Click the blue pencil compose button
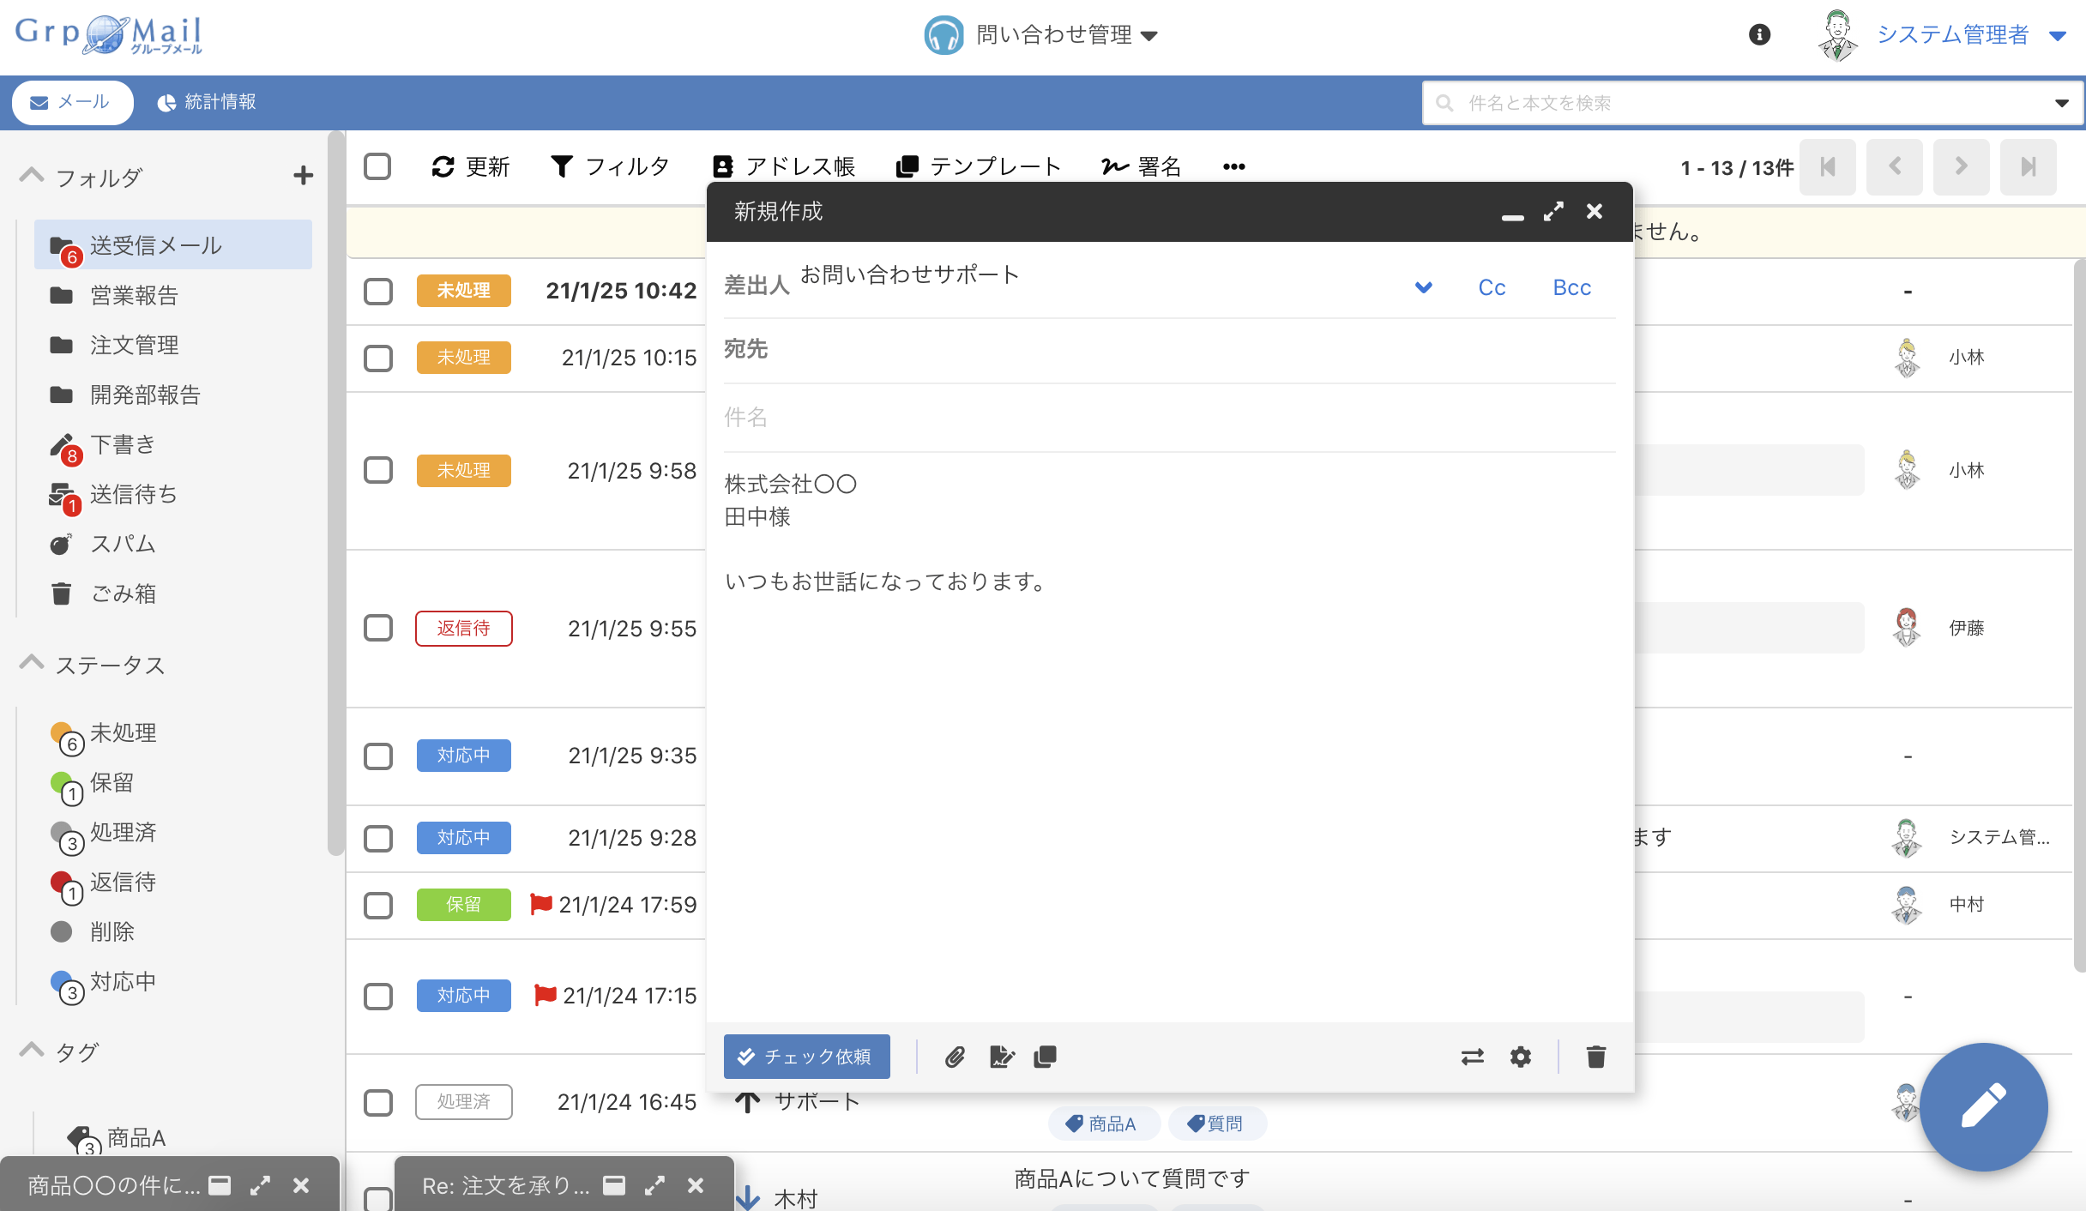 pyautogui.click(x=1983, y=1106)
